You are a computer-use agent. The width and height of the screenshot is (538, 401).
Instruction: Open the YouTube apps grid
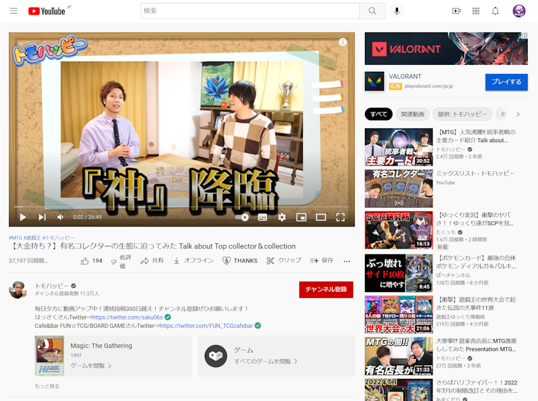476,11
